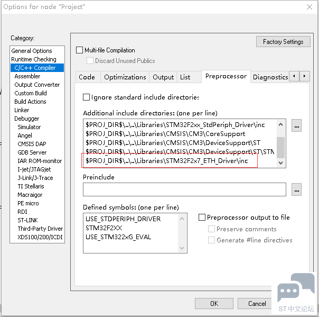The width and height of the screenshot is (319, 317).
Task: Select the Preprocessor tab
Action: coord(226,76)
